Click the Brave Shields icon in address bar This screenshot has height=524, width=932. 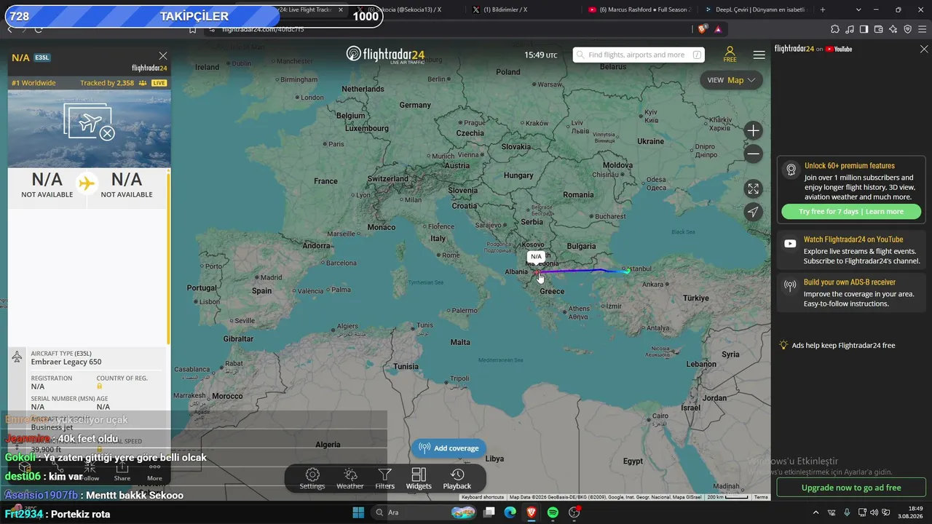click(x=702, y=29)
